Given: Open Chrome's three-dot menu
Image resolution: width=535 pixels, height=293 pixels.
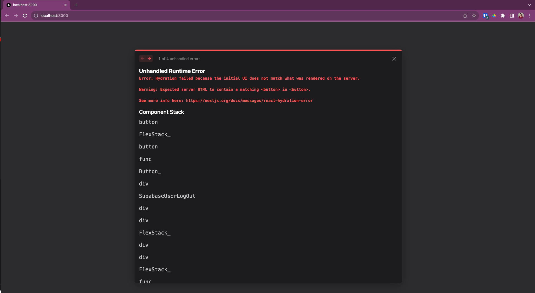Looking at the screenshot, I should click(530, 16).
